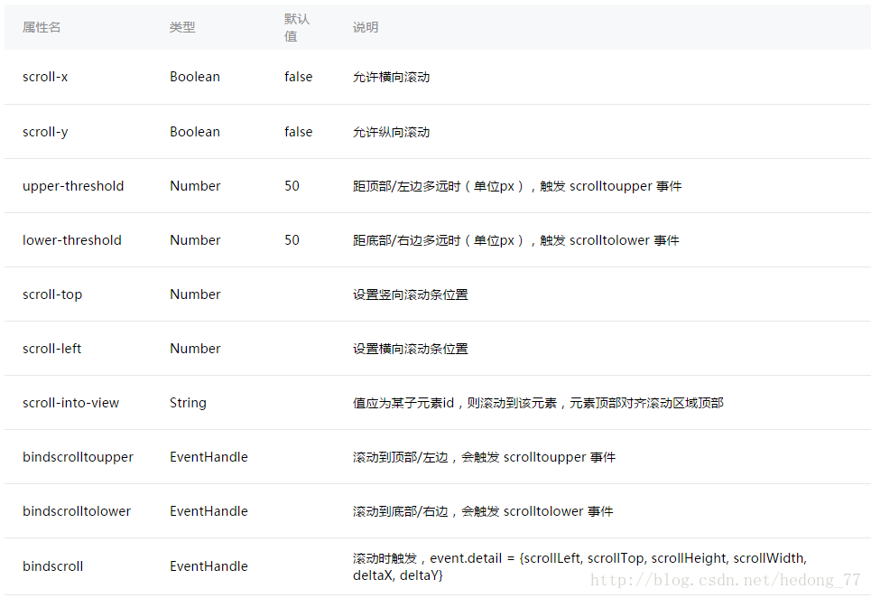The image size is (871, 598).
Task: Select the scroll-left property name
Action: pos(52,349)
